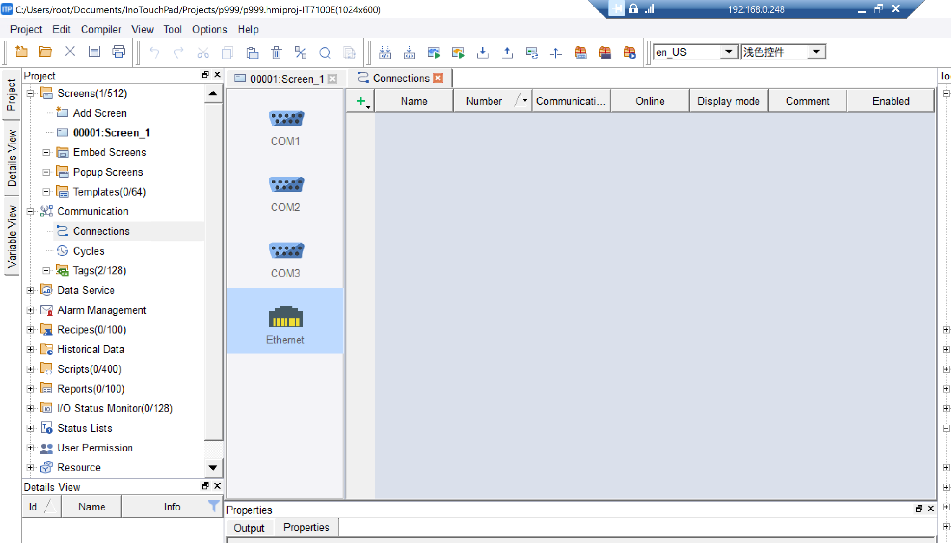Click the Print toolbar icon

tap(119, 52)
